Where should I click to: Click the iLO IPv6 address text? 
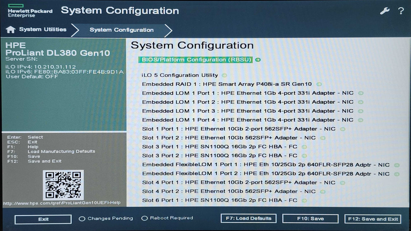[x=65, y=72]
